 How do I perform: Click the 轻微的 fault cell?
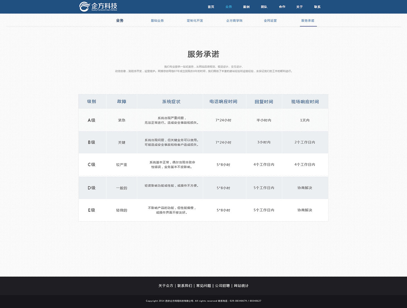122,210
